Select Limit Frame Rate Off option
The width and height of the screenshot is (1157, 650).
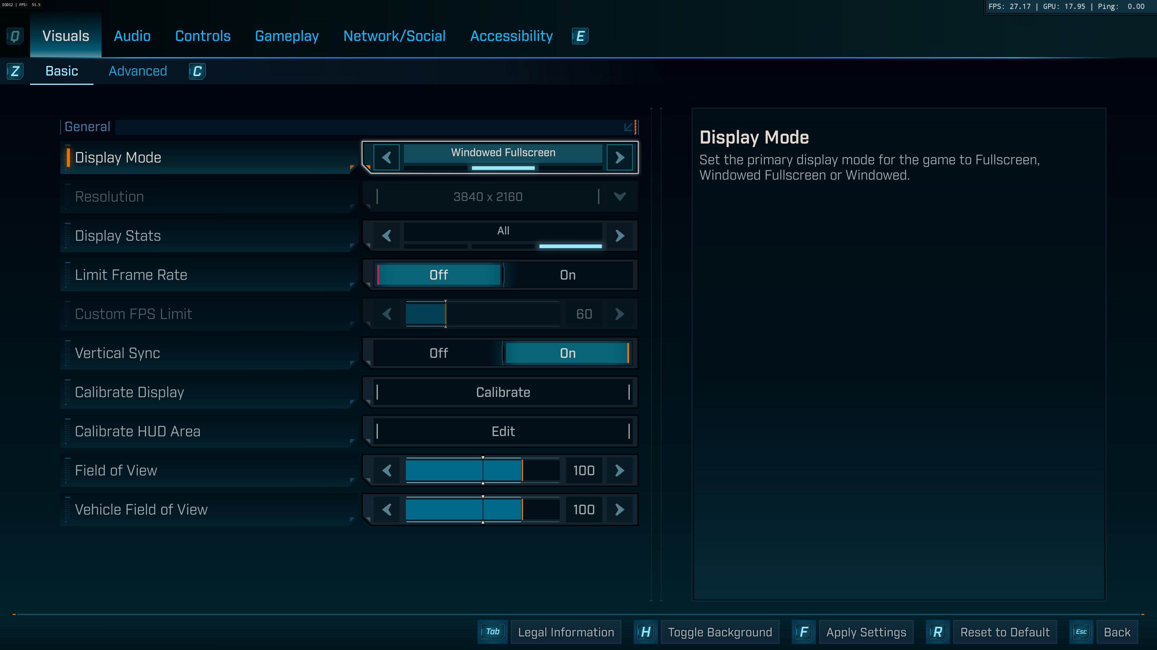(438, 275)
